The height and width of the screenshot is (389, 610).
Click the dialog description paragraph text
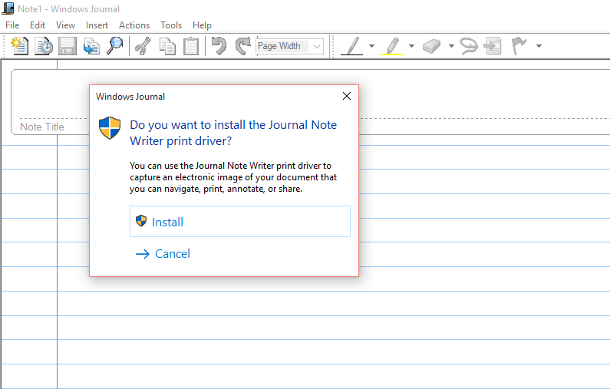pos(233,177)
